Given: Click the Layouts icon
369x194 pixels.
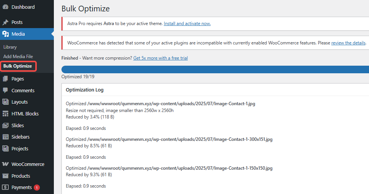Looking at the screenshot, I should pos(6,102).
